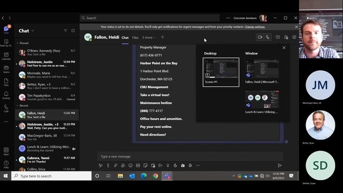Close the share screen panel
The width and height of the screenshot is (343, 193).
click(284, 48)
